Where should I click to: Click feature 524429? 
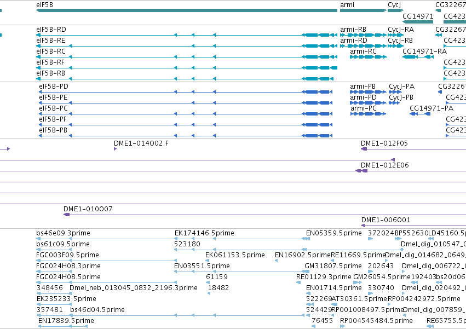coord(319,310)
